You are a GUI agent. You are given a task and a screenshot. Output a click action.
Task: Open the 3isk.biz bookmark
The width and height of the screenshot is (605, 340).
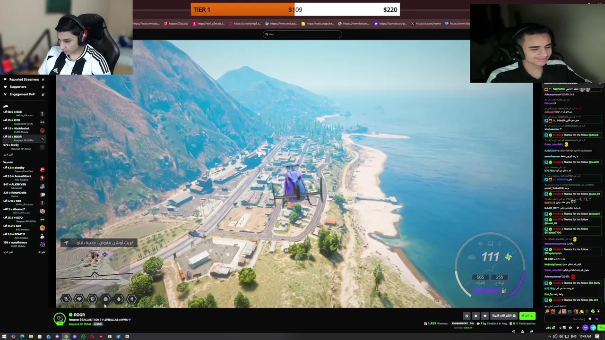(176, 24)
